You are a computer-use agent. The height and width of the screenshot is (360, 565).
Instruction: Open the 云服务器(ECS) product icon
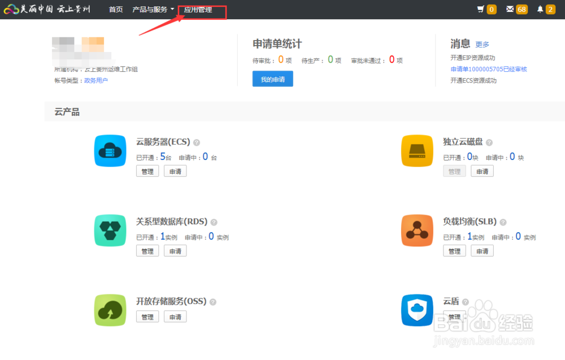[x=110, y=151]
